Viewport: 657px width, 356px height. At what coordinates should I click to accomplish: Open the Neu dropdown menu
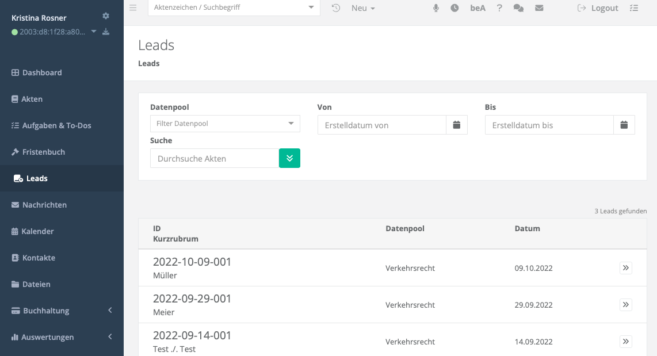pyautogui.click(x=363, y=8)
